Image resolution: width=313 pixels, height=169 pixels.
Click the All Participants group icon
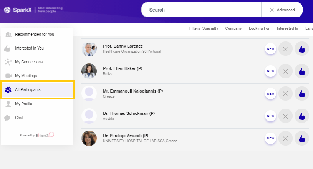point(8,90)
